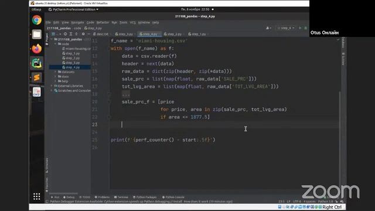Screen dimensions: 375x211
Task: Click the Python 3.8 interpreter status item
Action: coord(326,202)
